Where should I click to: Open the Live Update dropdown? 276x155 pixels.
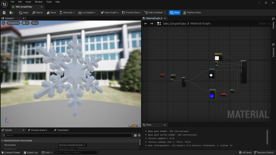coord(87,12)
